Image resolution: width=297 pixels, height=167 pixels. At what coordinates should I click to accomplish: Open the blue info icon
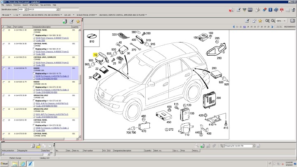270,9
